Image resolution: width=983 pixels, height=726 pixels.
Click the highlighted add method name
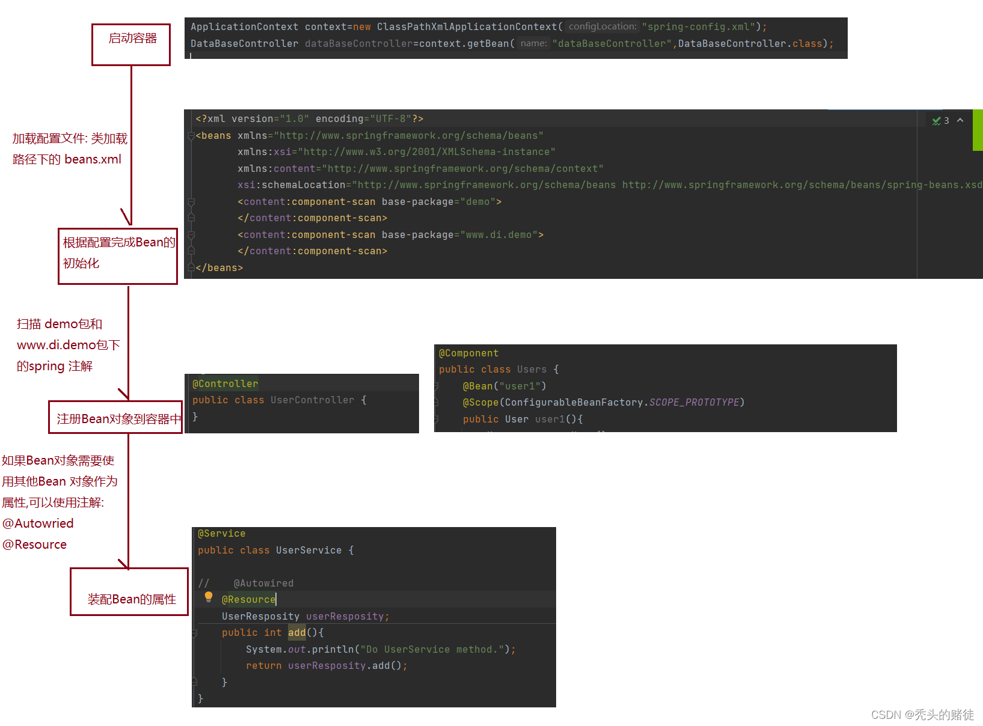pos(296,633)
